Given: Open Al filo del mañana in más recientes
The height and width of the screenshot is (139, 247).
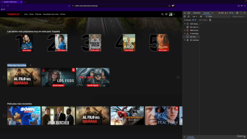Looking at the screenshot, I should (93, 116).
